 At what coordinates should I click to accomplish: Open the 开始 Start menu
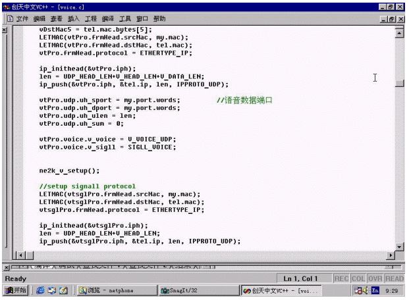(15, 290)
